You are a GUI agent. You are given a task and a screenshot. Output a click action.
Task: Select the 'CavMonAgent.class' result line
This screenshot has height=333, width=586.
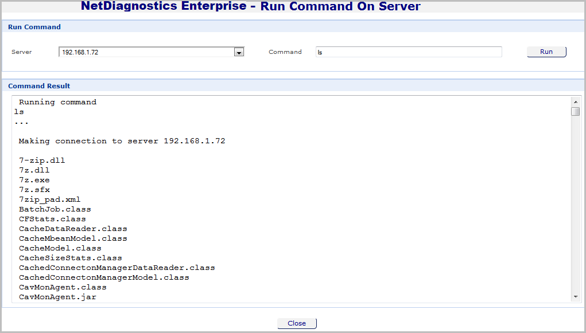[x=63, y=287]
